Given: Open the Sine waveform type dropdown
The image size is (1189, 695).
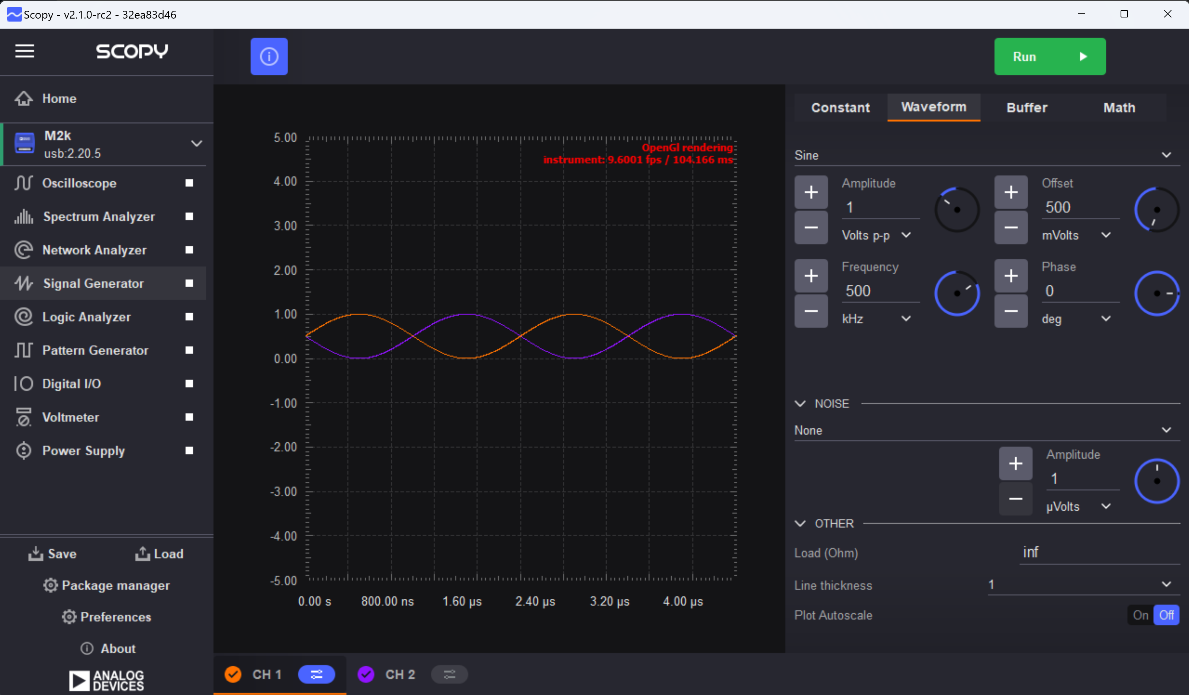Looking at the screenshot, I should tap(987, 155).
